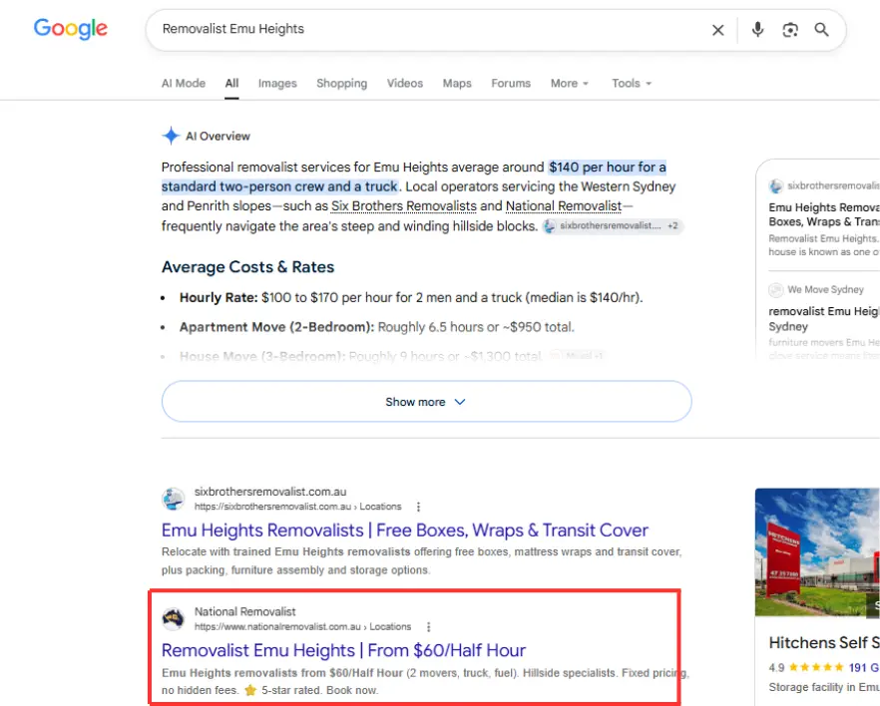Open Emu Heights Removalists Free Boxes result title
The image size is (880, 706).
tap(405, 529)
